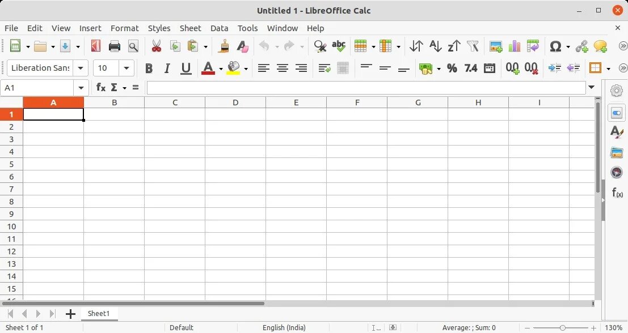
Task: Insert special character Omega icon
Action: [555, 46]
